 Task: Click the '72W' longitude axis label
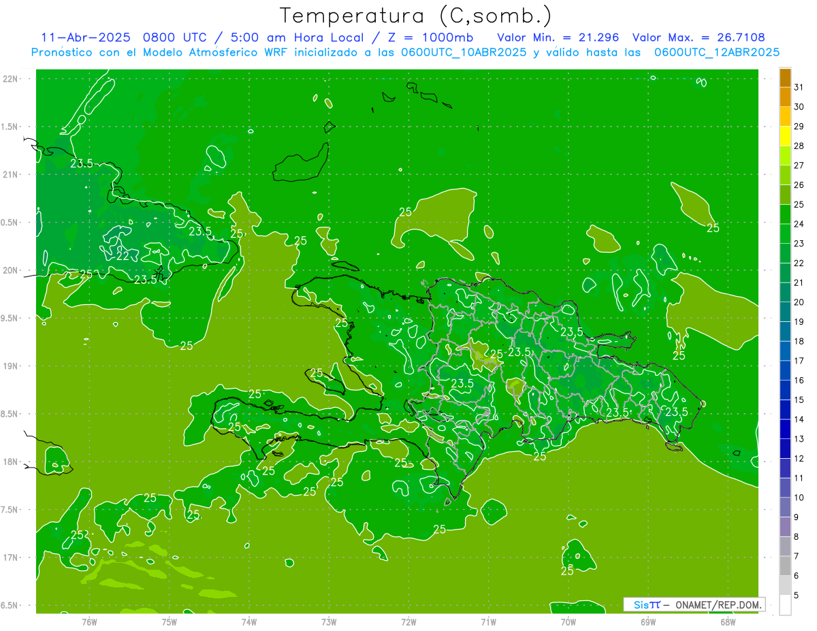[x=409, y=621]
